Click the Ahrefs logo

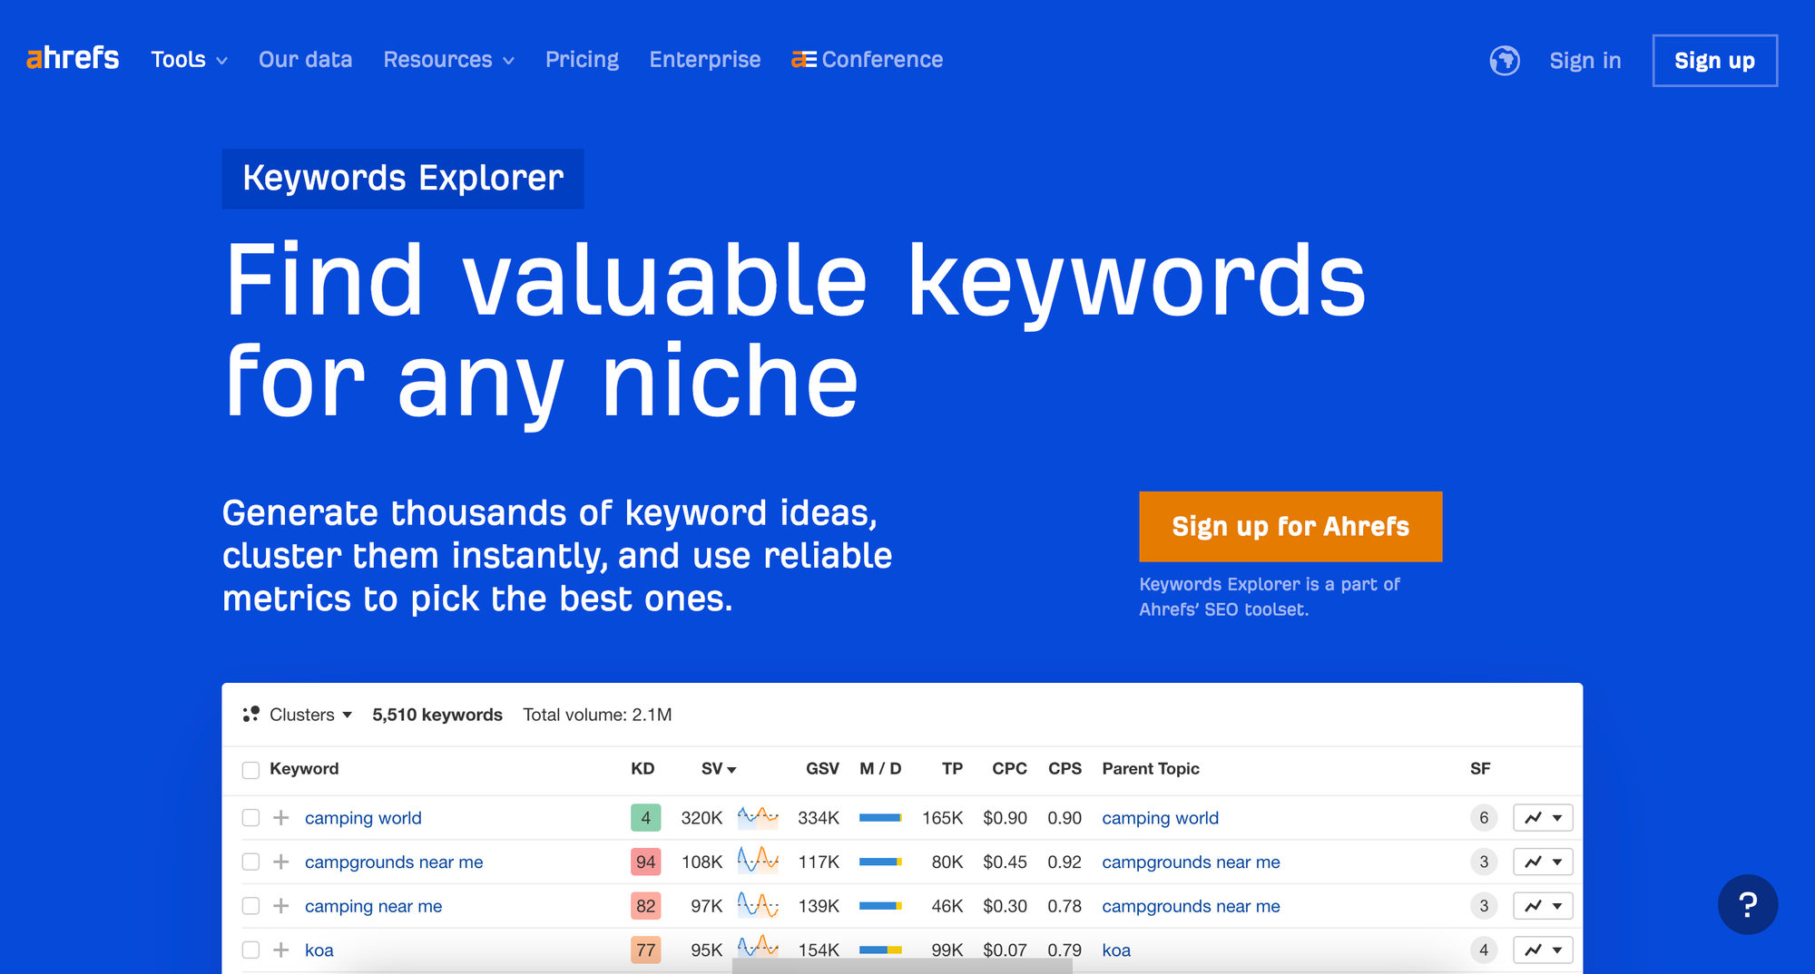click(73, 58)
